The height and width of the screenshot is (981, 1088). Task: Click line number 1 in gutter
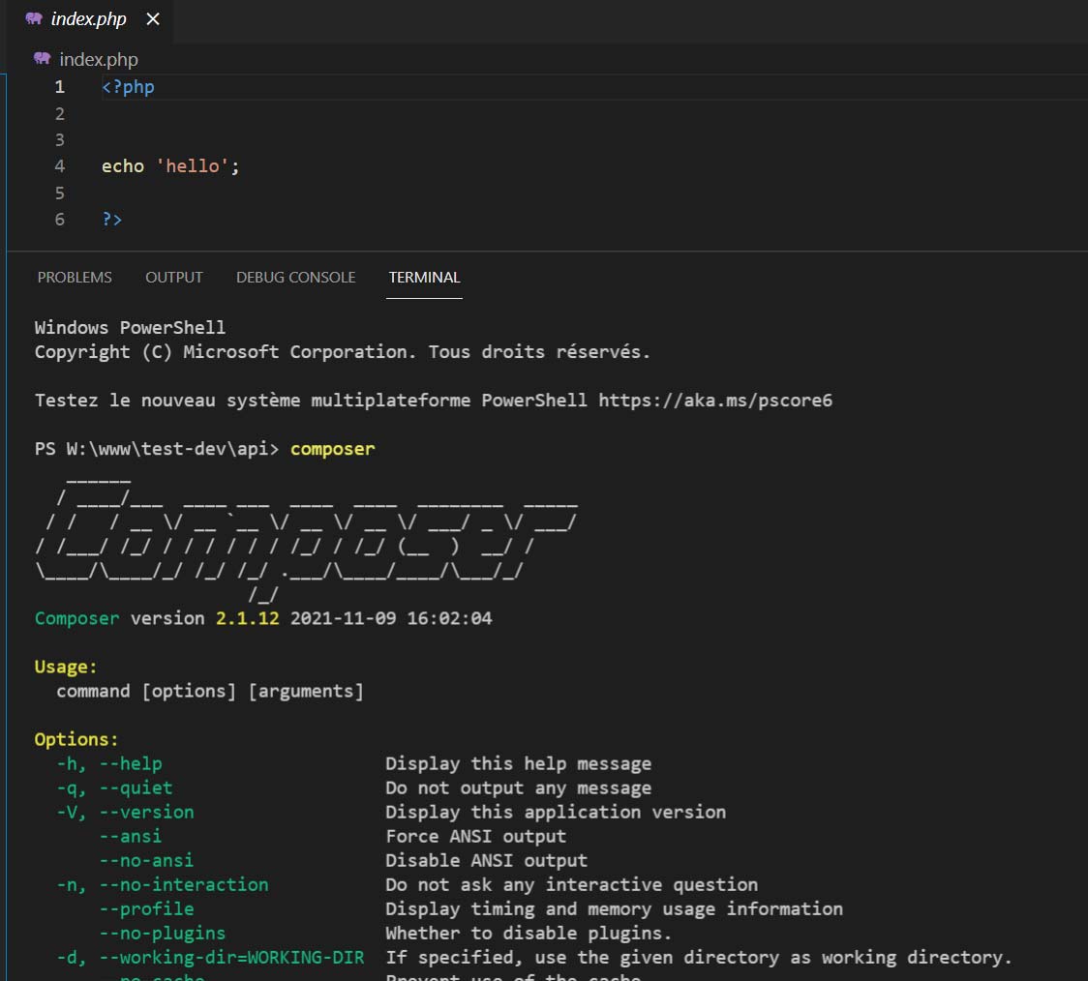coord(60,87)
